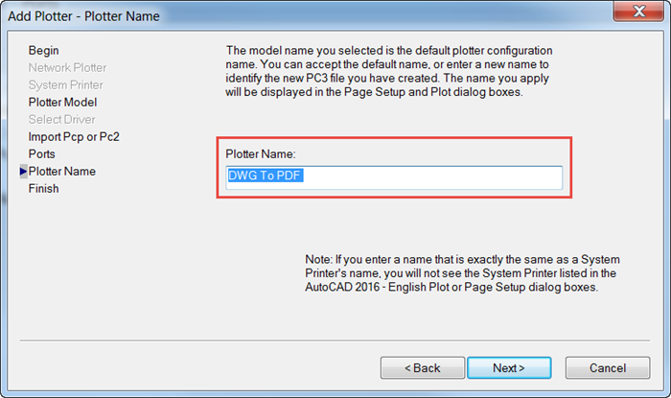The width and height of the screenshot is (671, 398).
Task: Select the grayed System Printer step
Action: pos(66,84)
